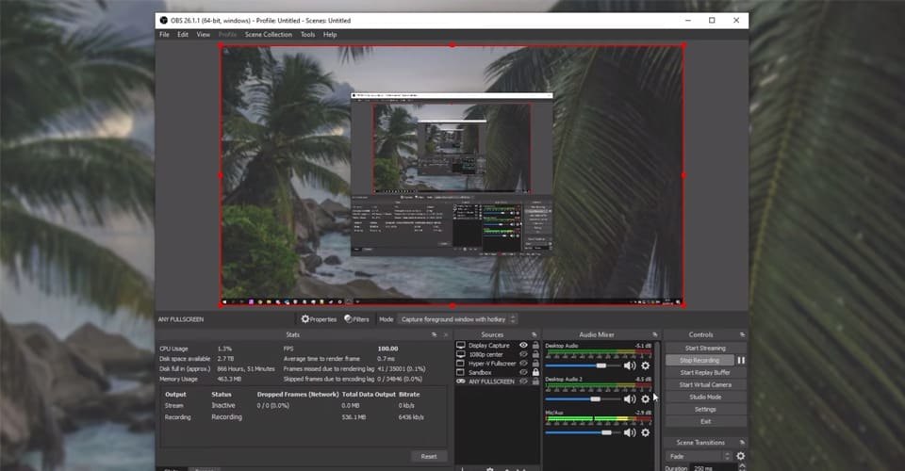Image resolution: width=905 pixels, height=471 pixels.
Task: Show the 1080p center source
Action: click(x=523, y=354)
